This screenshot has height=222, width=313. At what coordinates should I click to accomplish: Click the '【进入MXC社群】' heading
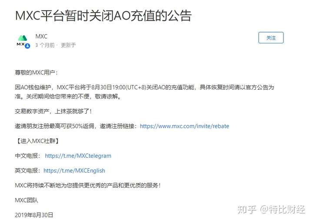(x=37, y=141)
